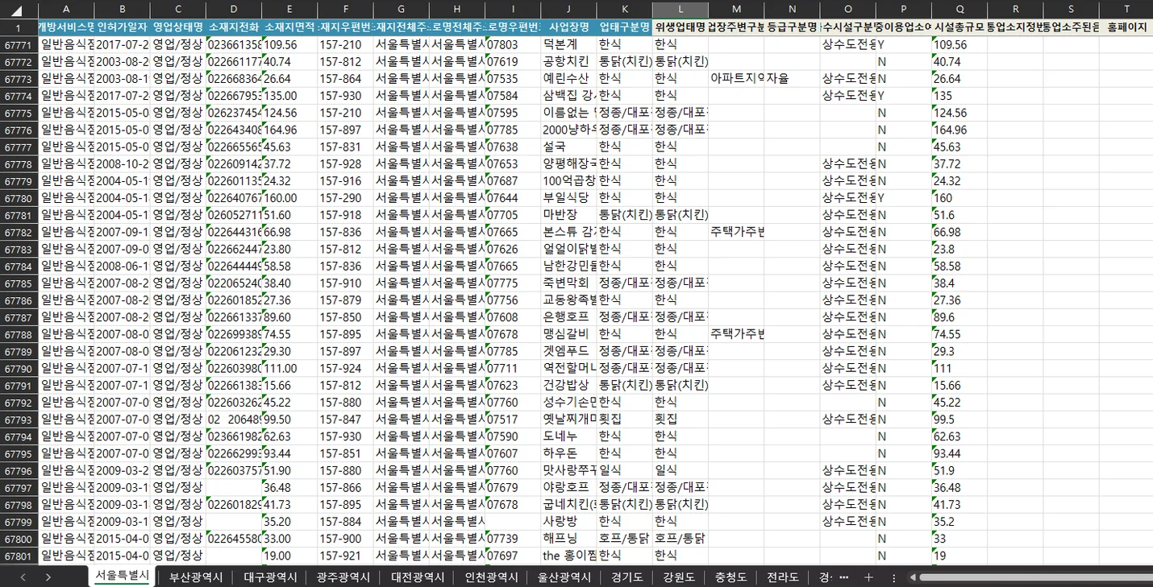Viewport: 1153px width, 587px height.
Task: Open the 부산광역시 sheet tab
Action: (196, 577)
